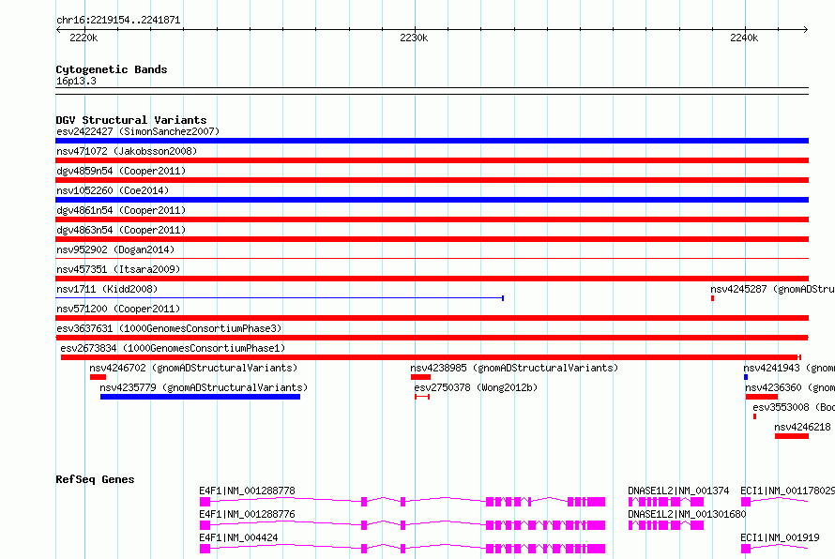Click the DGV Structural Variants track title
835x559 pixels.
coord(131,120)
